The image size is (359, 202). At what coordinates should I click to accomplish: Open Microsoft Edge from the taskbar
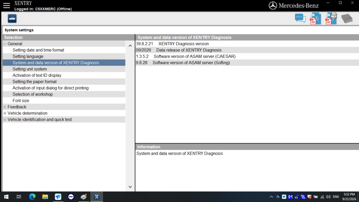pos(32,197)
